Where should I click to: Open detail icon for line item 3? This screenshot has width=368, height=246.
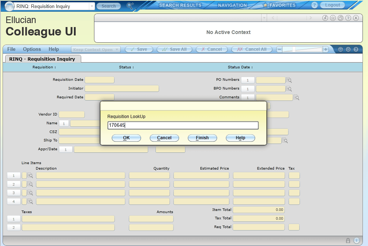click(x=30, y=193)
